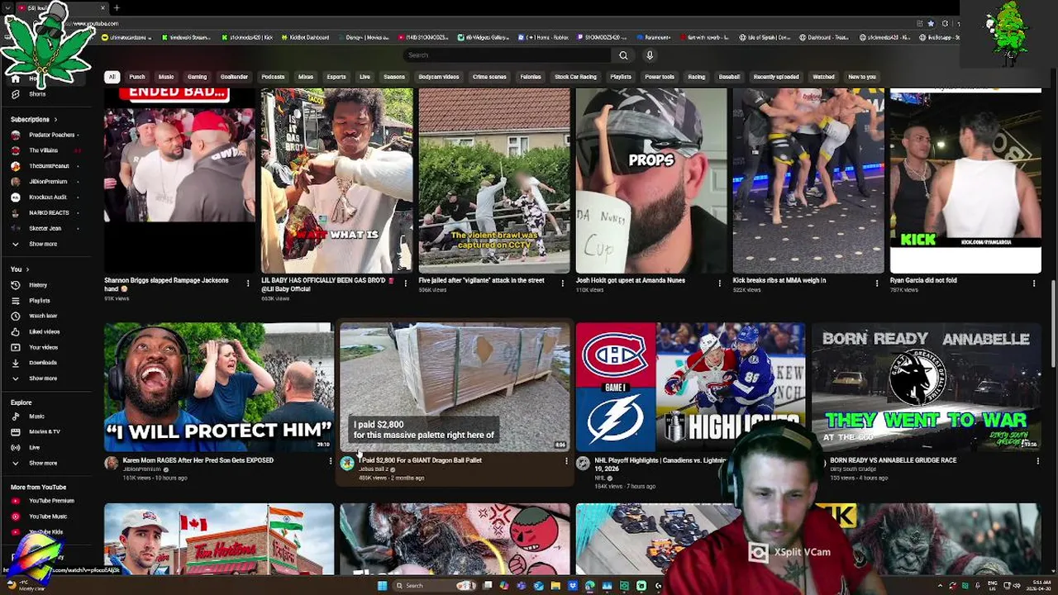Image resolution: width=1058 pixels, height=595 pixels.
Task: Select the Recently uploaded filter chip
Action: 776,77
